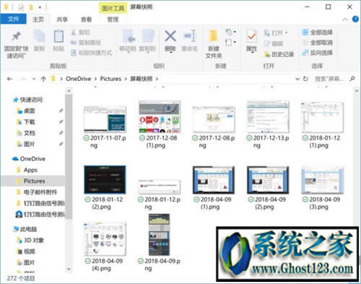Switch to the 共享 share tab
This screenshot has width=361, height=284.
(62, 20)
